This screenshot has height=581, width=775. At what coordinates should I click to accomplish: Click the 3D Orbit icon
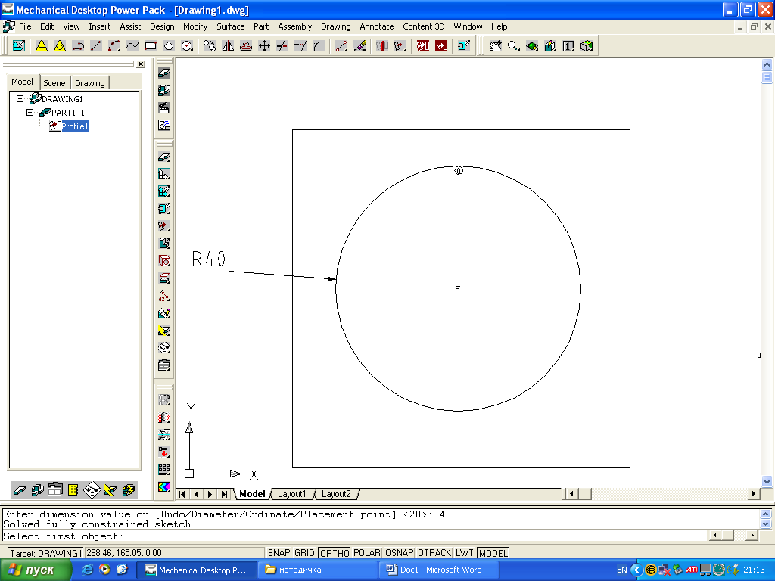click(532, 46)
